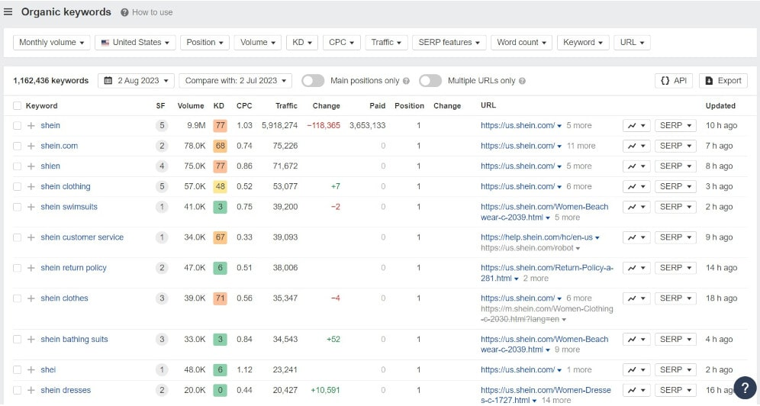Open the shein dresses keyword link
760x406 pixels.
click(66, 391)
